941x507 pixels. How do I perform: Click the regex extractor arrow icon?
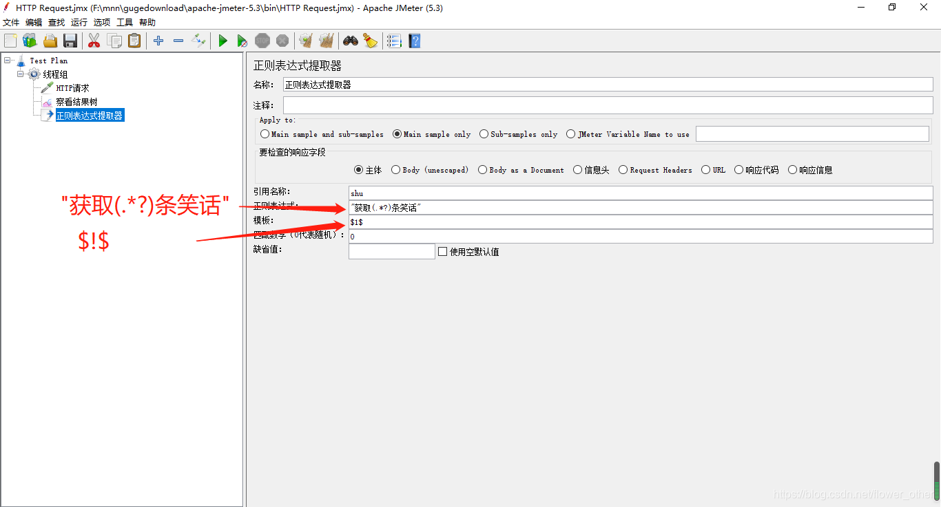pos(47,116)
